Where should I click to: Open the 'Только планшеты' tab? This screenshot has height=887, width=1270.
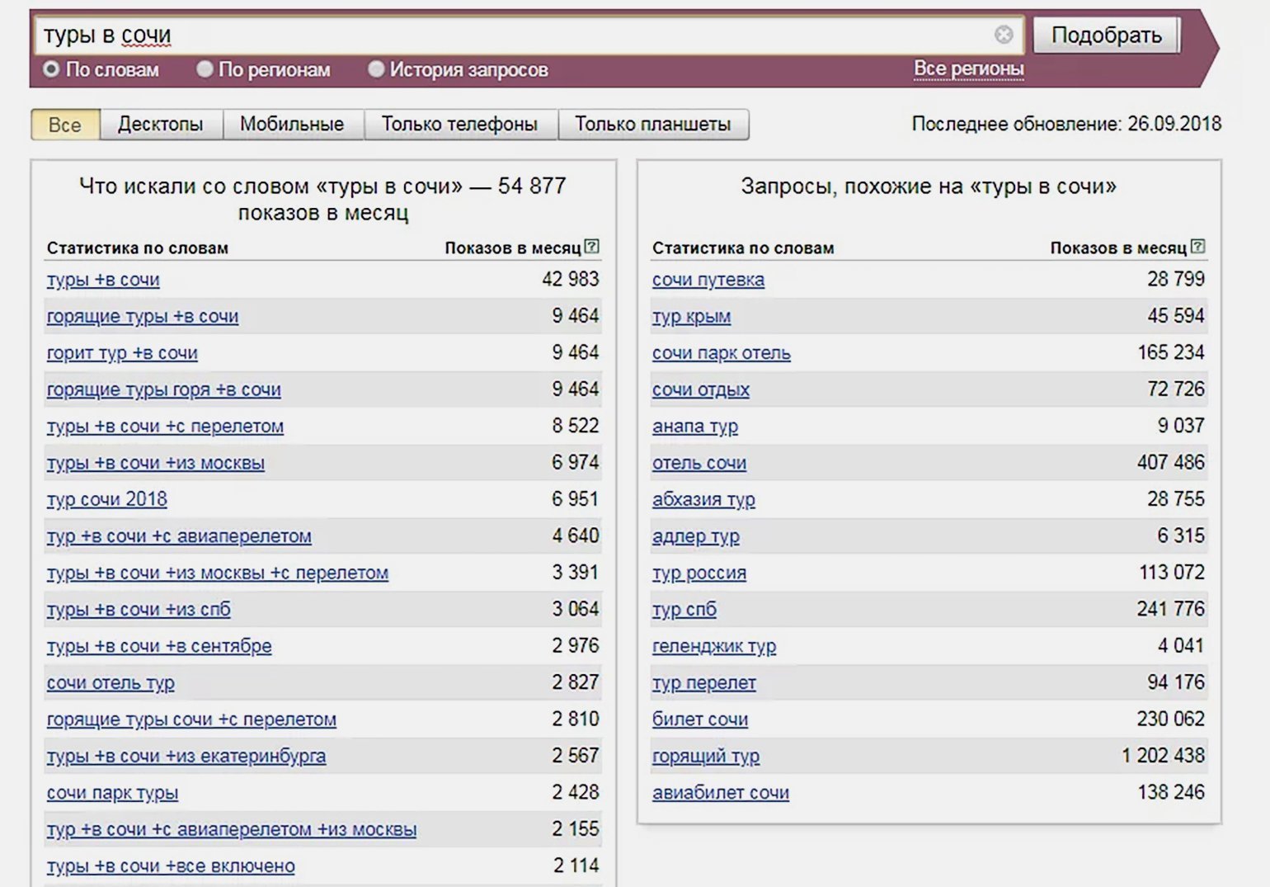(652, 125)
